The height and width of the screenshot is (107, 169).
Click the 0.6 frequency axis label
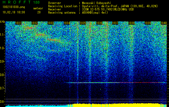tap(2, 102)
